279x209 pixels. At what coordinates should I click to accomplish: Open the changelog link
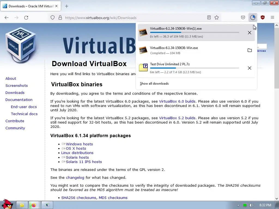coord(75,177)
